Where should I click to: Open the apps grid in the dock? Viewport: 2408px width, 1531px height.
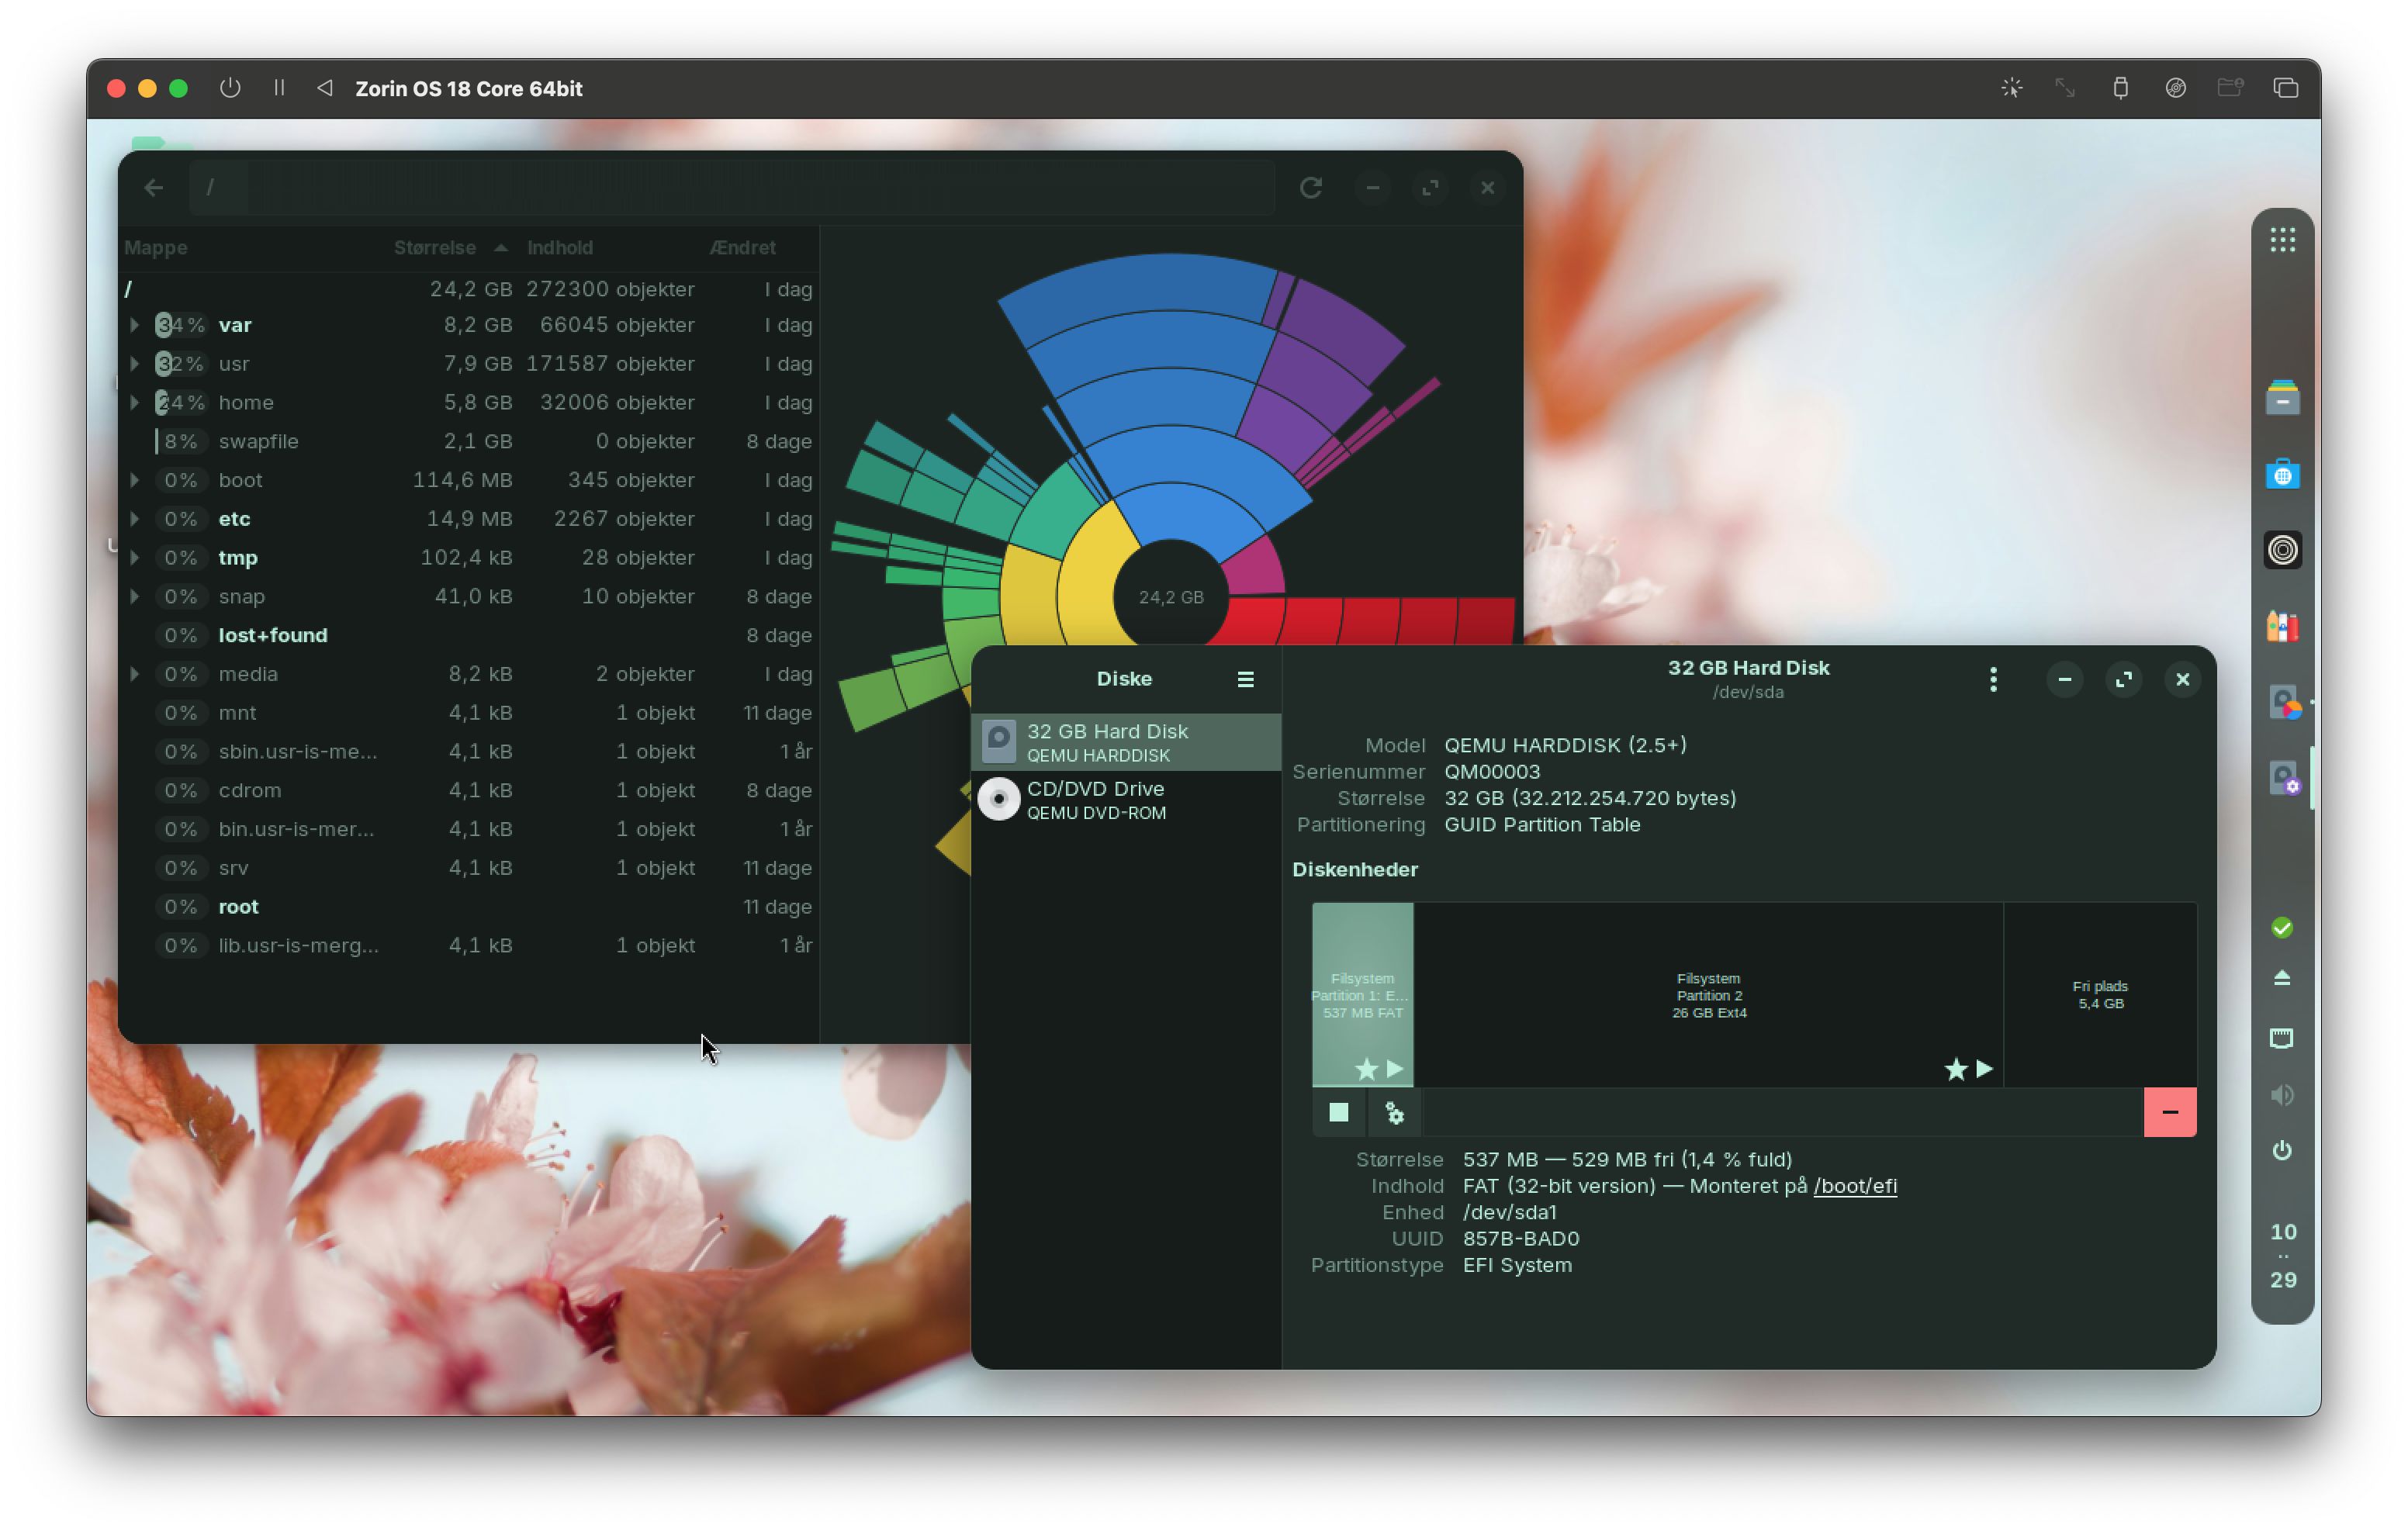point(2282,240)
